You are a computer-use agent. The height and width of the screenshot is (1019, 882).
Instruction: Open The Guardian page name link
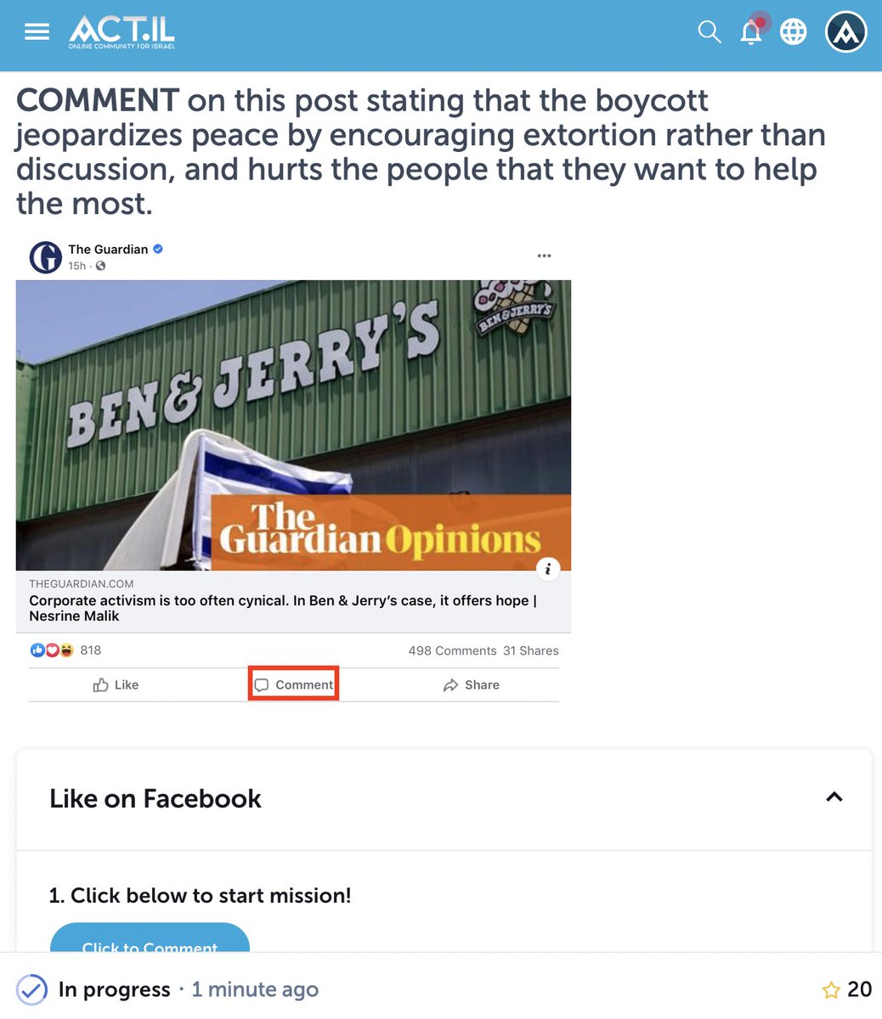pyautogui.click(x=108, y=249)
